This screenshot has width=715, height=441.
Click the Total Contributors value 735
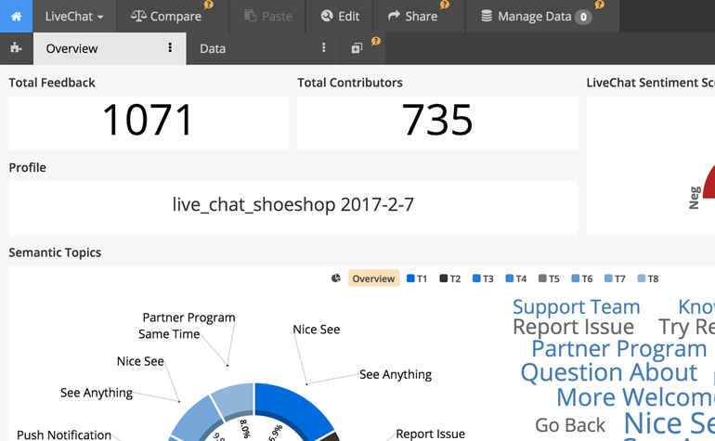(x=436, y=120)
